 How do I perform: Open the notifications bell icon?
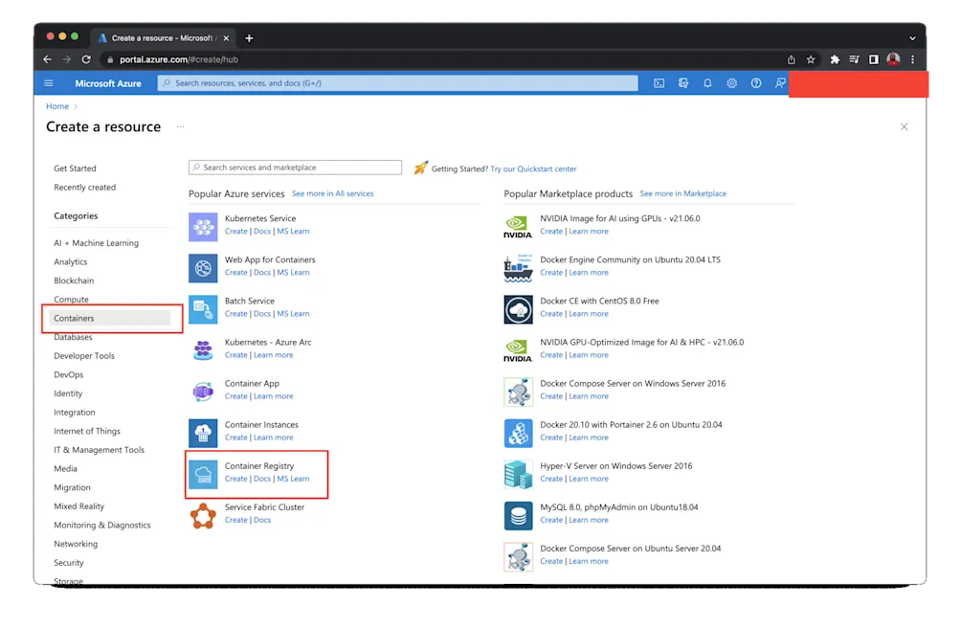pyautogui.click(x=707, y=83)
